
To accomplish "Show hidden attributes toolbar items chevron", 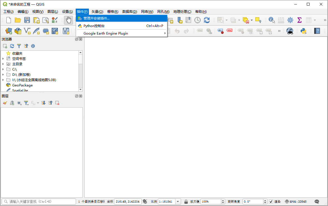I will pyautogui.click(x=325, y=20).
